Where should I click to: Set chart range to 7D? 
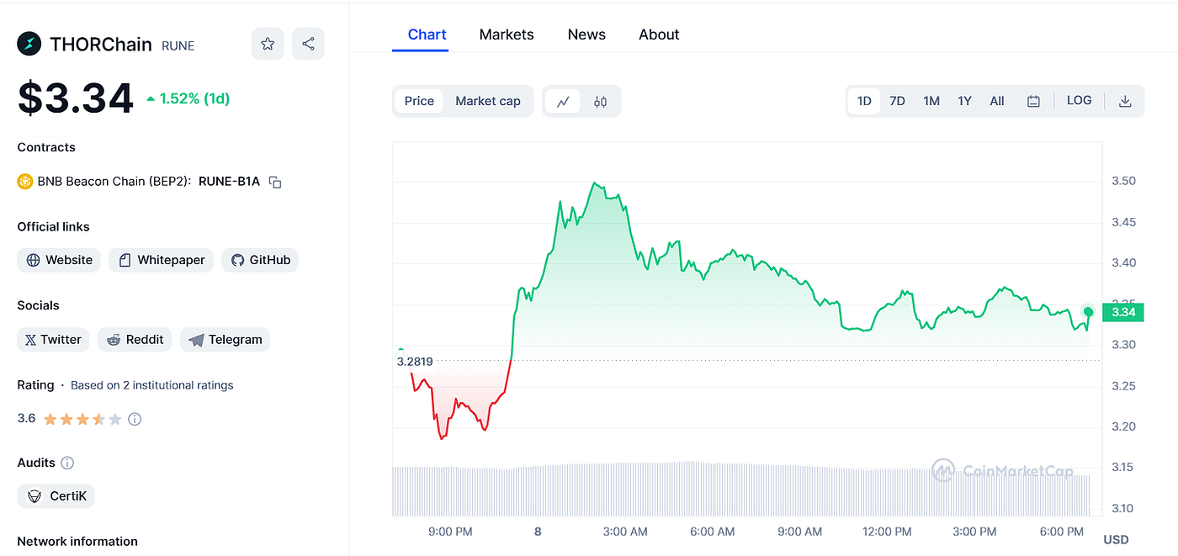(x=898, y=101)
